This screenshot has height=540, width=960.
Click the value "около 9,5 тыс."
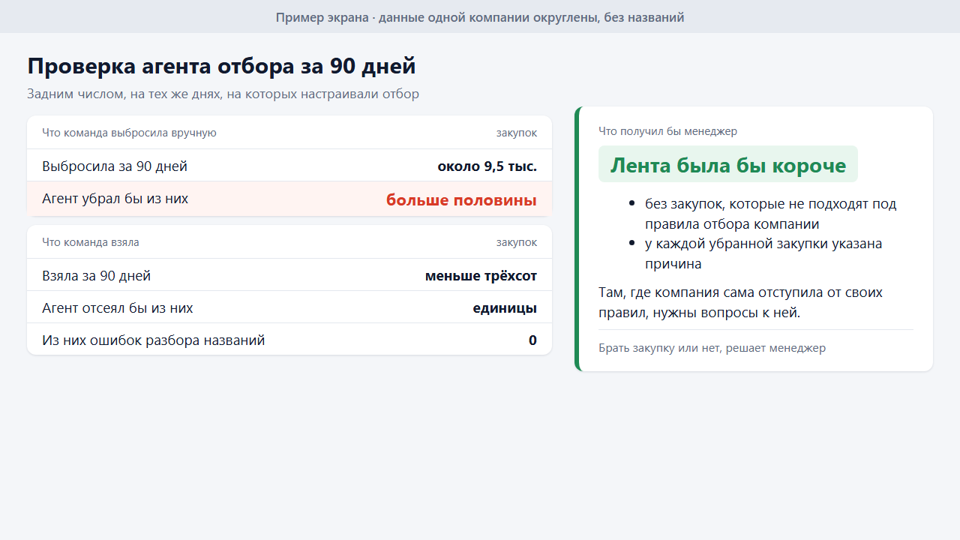point(487,166)
